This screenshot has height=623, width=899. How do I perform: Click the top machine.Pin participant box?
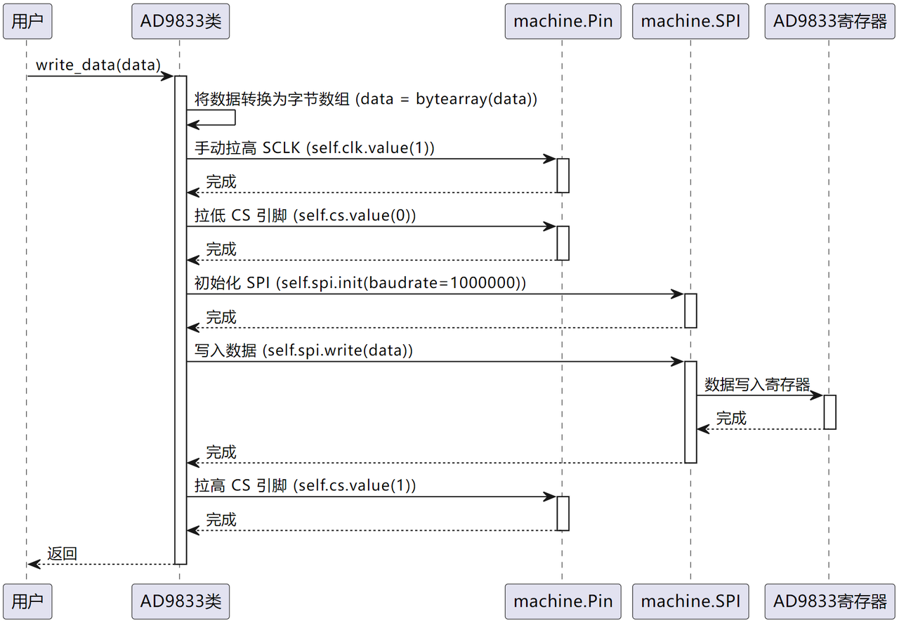pos(563,21)
